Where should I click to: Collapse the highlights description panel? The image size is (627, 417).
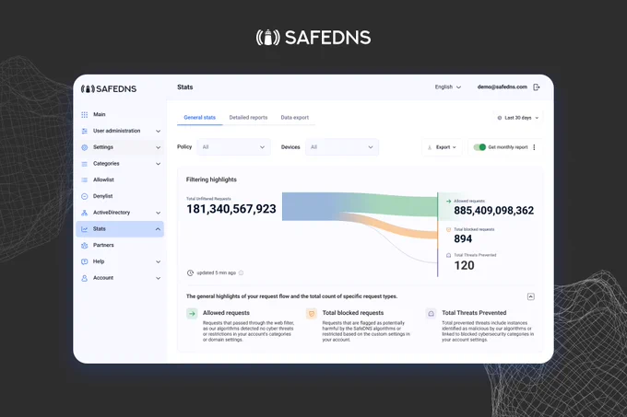[x=530, y=296]
